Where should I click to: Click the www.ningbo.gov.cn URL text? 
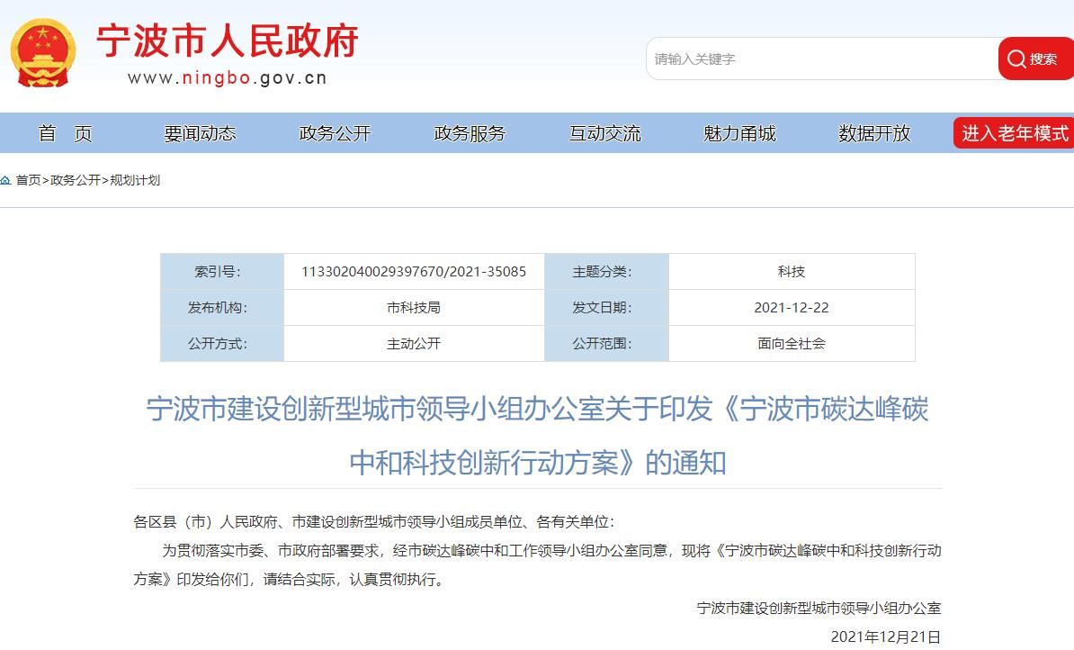228,78
